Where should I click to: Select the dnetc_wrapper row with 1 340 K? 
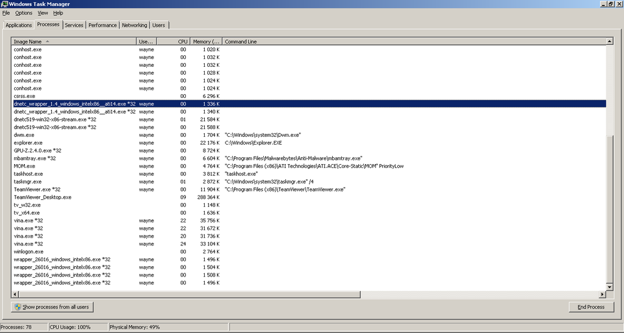309,112
